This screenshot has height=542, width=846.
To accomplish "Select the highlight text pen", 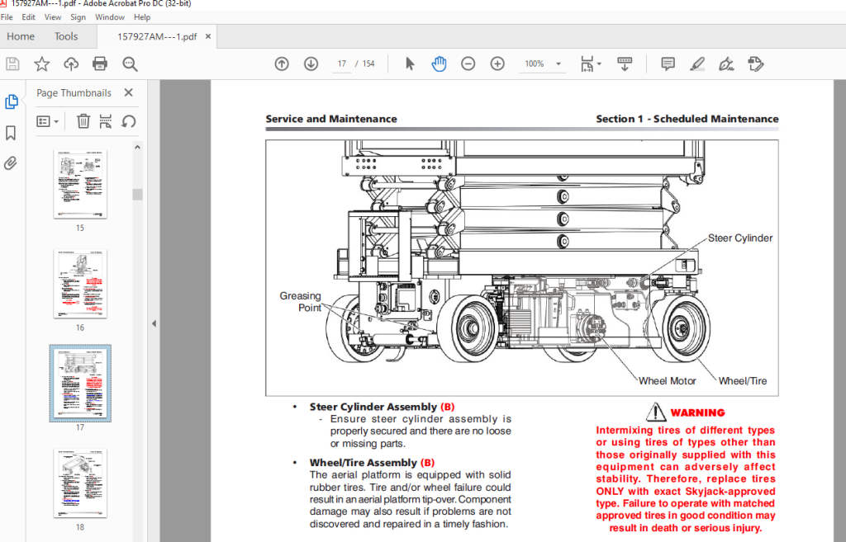I will pos(697,64).
